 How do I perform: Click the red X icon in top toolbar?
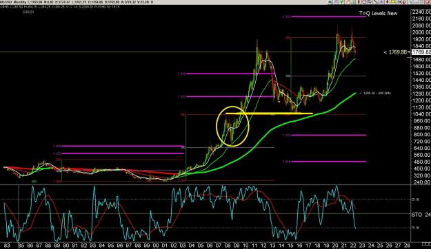pyautogui.click(x=427, y=2)
